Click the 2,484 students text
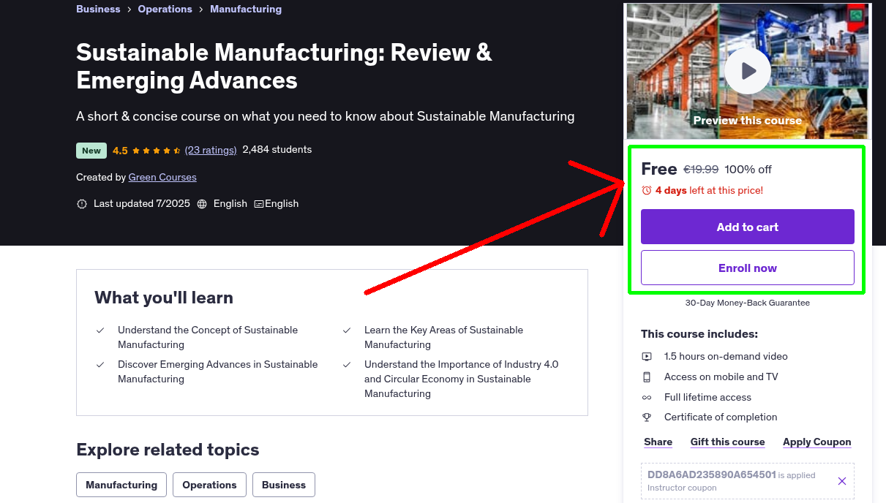This screenshot has height=503, width=886. click(x=277, y=149)
